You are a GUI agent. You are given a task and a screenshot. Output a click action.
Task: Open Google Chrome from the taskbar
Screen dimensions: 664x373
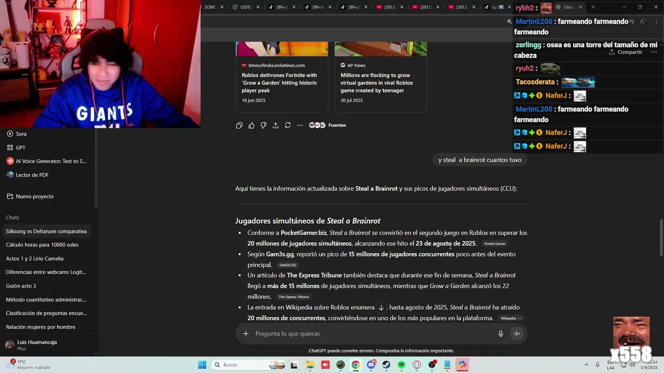[x=356, y=365]
